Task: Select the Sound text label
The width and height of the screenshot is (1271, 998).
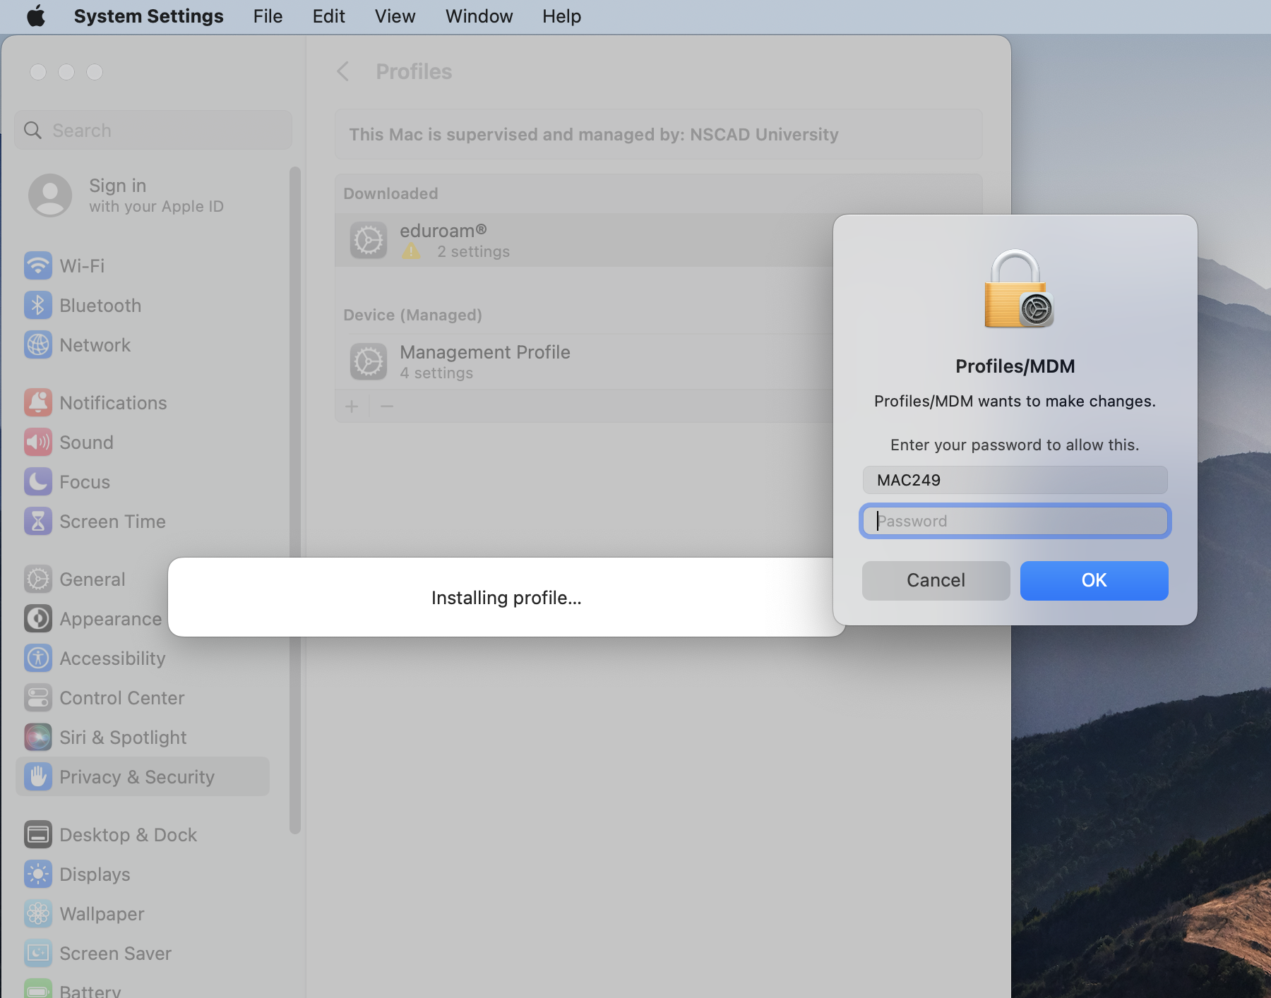Action: tap(86, 442)
